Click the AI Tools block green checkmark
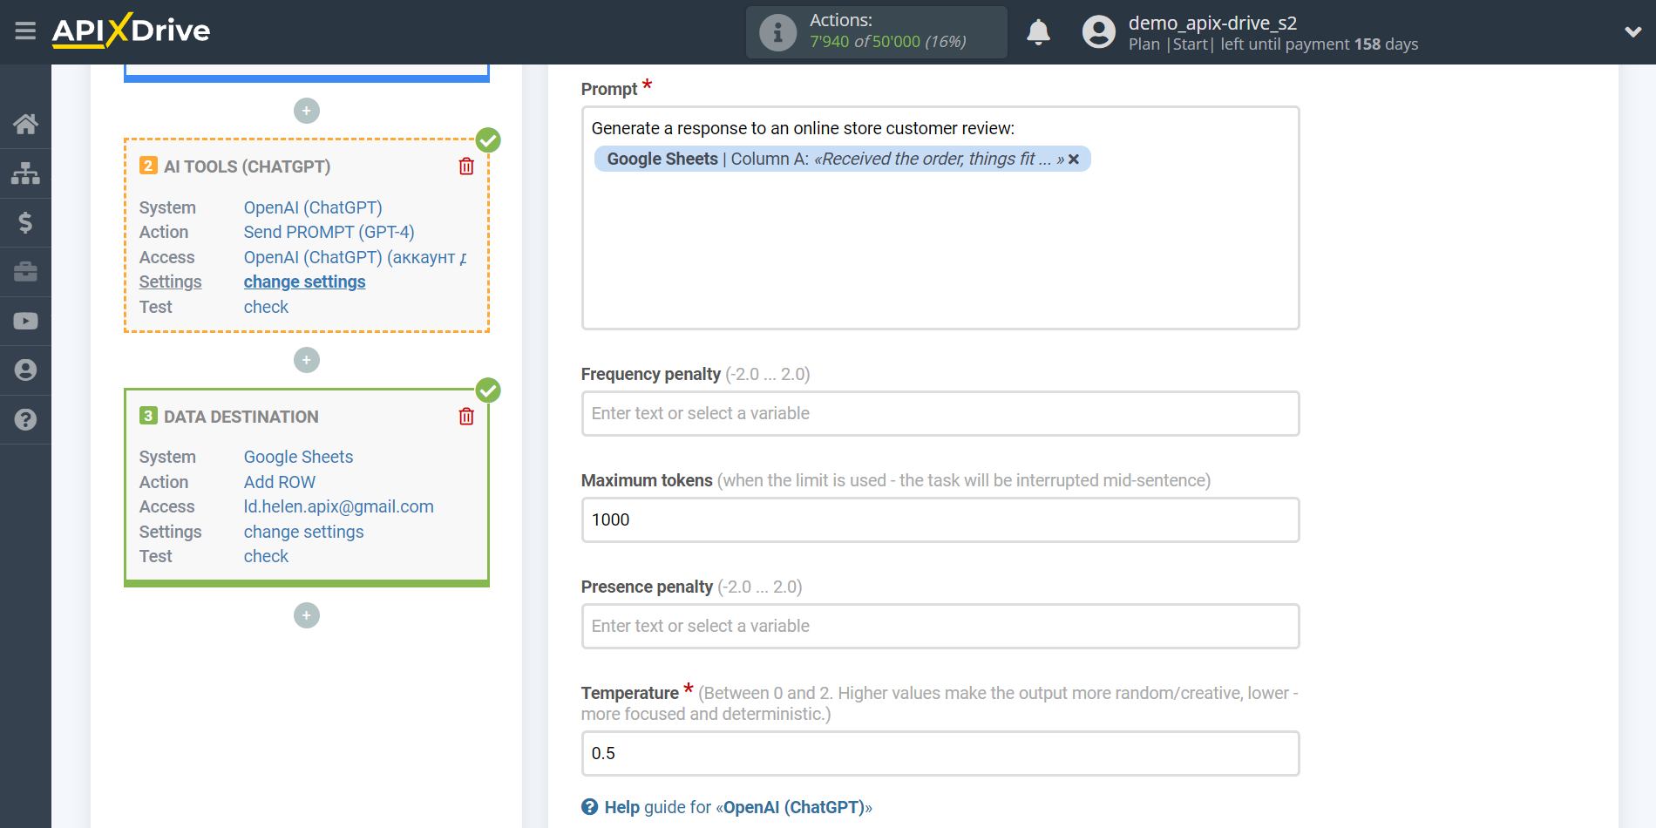Viewport: 1656px width, 828px height. pyautogui.click(x=488, y=139)
